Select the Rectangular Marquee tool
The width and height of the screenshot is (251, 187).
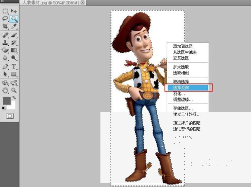coord(5,11)
